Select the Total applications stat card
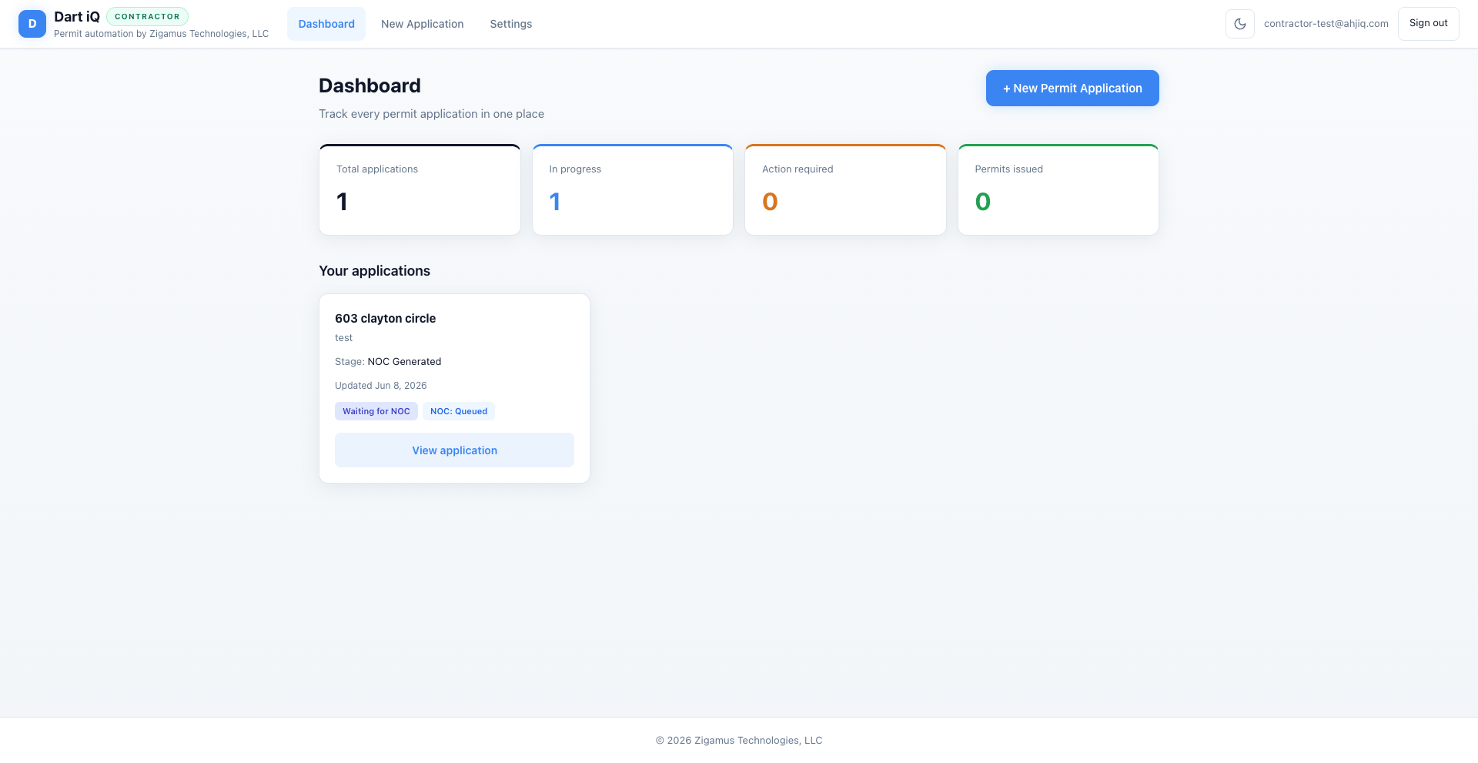The image size is (1478, 763). (x=420, y=189)
